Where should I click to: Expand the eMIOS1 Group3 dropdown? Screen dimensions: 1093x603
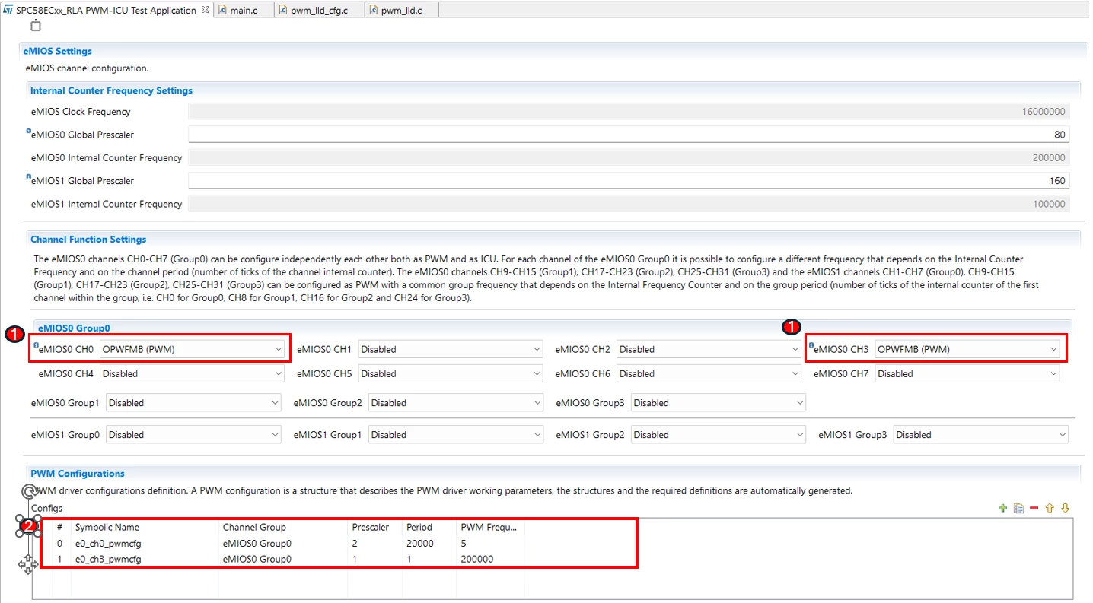click(x=981, y=435)
